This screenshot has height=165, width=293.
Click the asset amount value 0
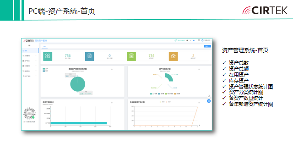[109, 55]
